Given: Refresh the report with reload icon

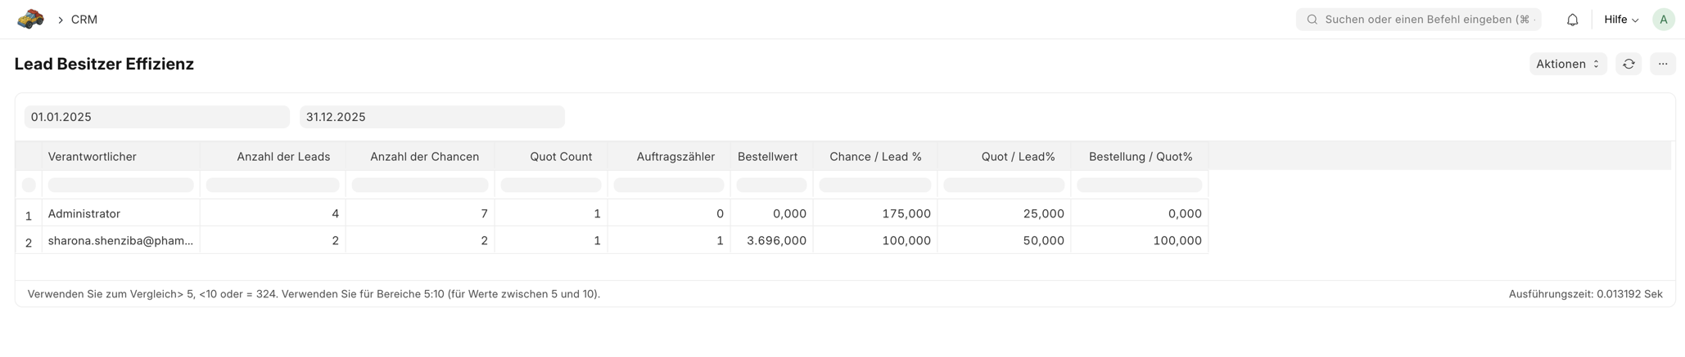Looking at the screenshot, I should point(1629,64).
